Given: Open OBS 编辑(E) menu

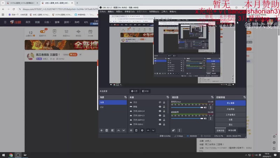Looking at the screenshot, I should (111, 12).
